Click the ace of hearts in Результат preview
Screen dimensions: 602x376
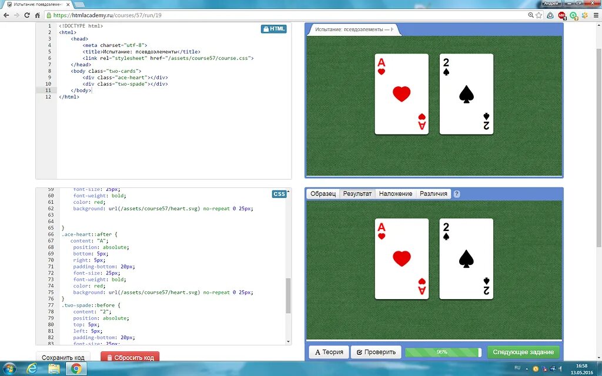pos(402,259)
